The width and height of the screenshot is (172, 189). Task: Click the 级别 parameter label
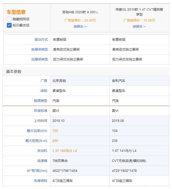point(44,91)
